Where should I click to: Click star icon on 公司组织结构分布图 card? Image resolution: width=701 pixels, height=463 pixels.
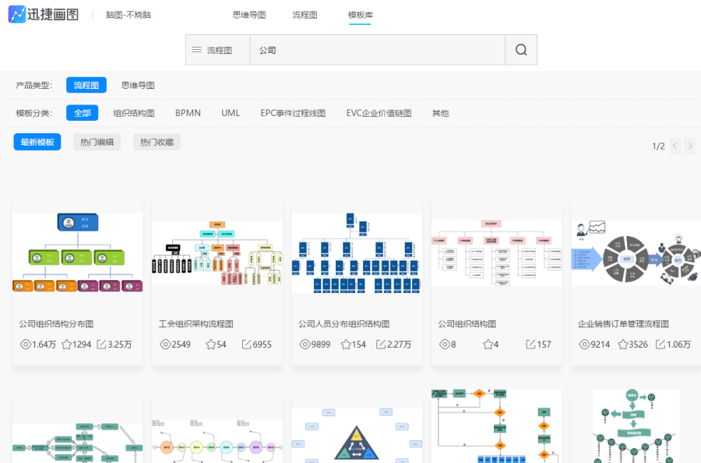(67, 345)
